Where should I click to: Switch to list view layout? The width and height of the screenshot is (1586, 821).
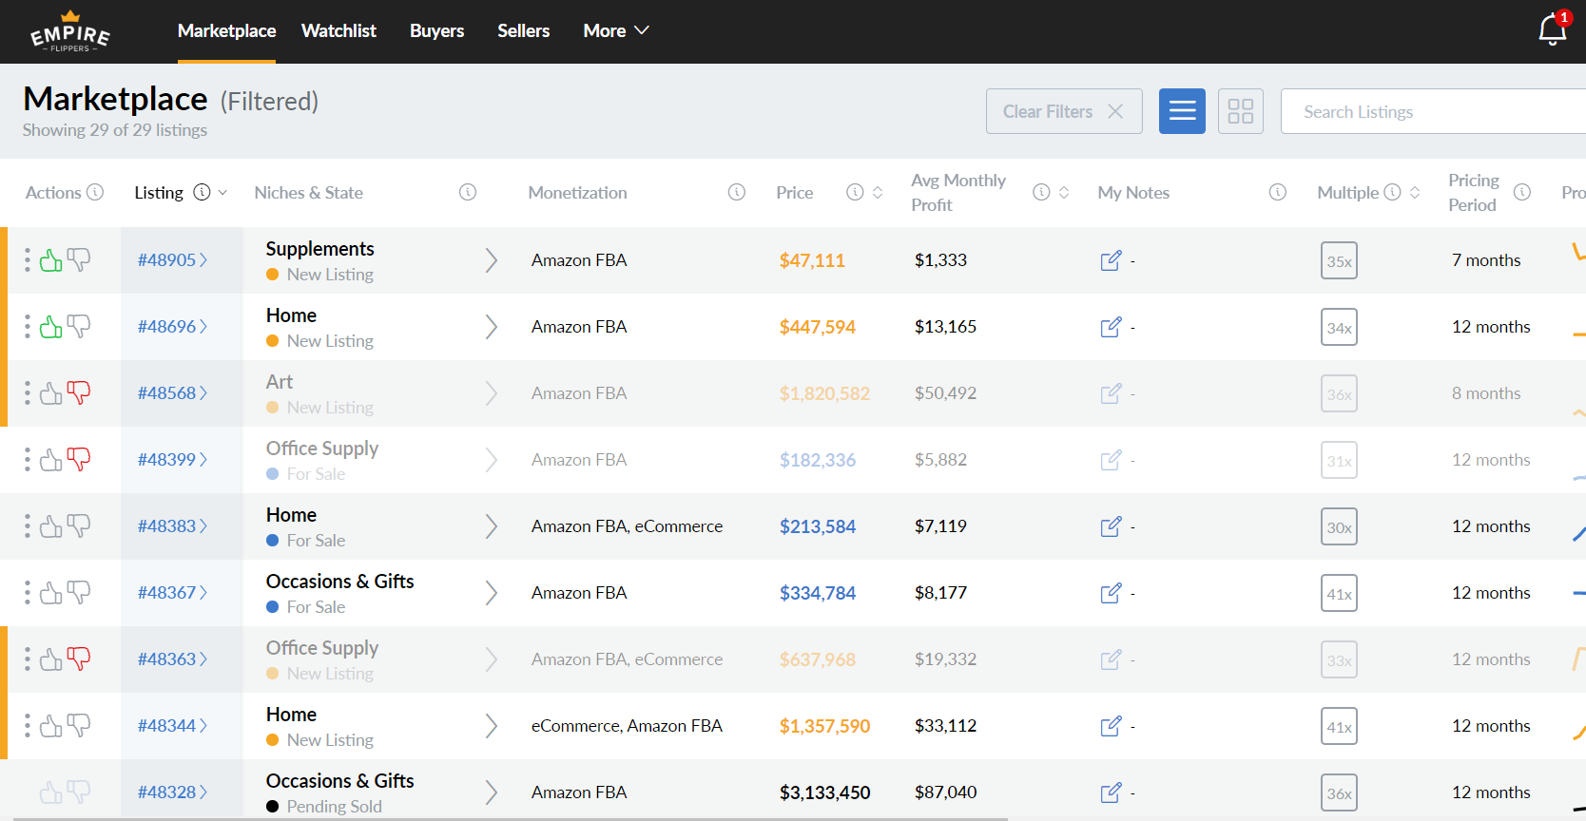(1182, 111)
